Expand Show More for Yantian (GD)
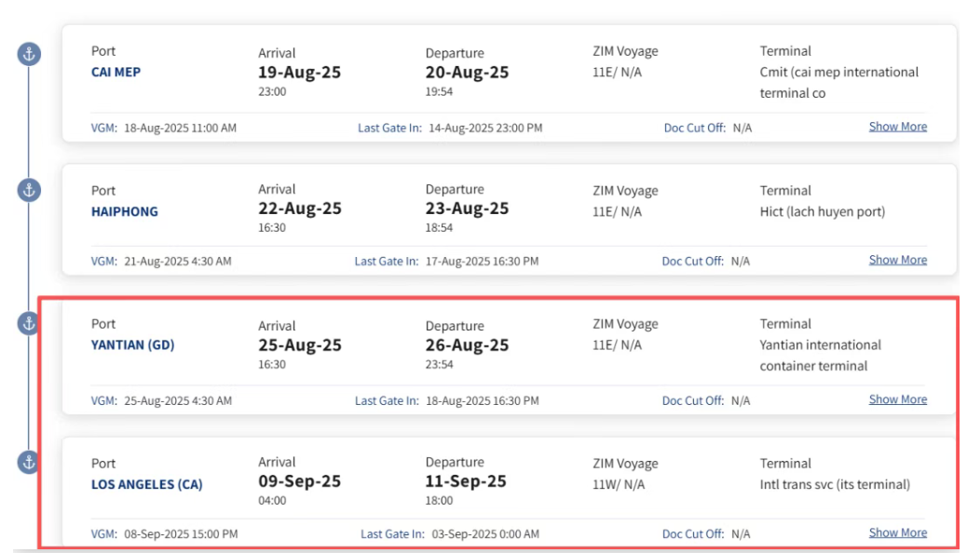This screenshot has width=967, height=553. tap(898, 398)
